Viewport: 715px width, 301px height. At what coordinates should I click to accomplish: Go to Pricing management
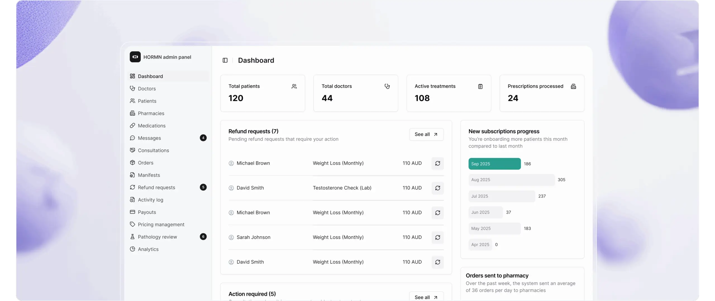pos(168,224)
